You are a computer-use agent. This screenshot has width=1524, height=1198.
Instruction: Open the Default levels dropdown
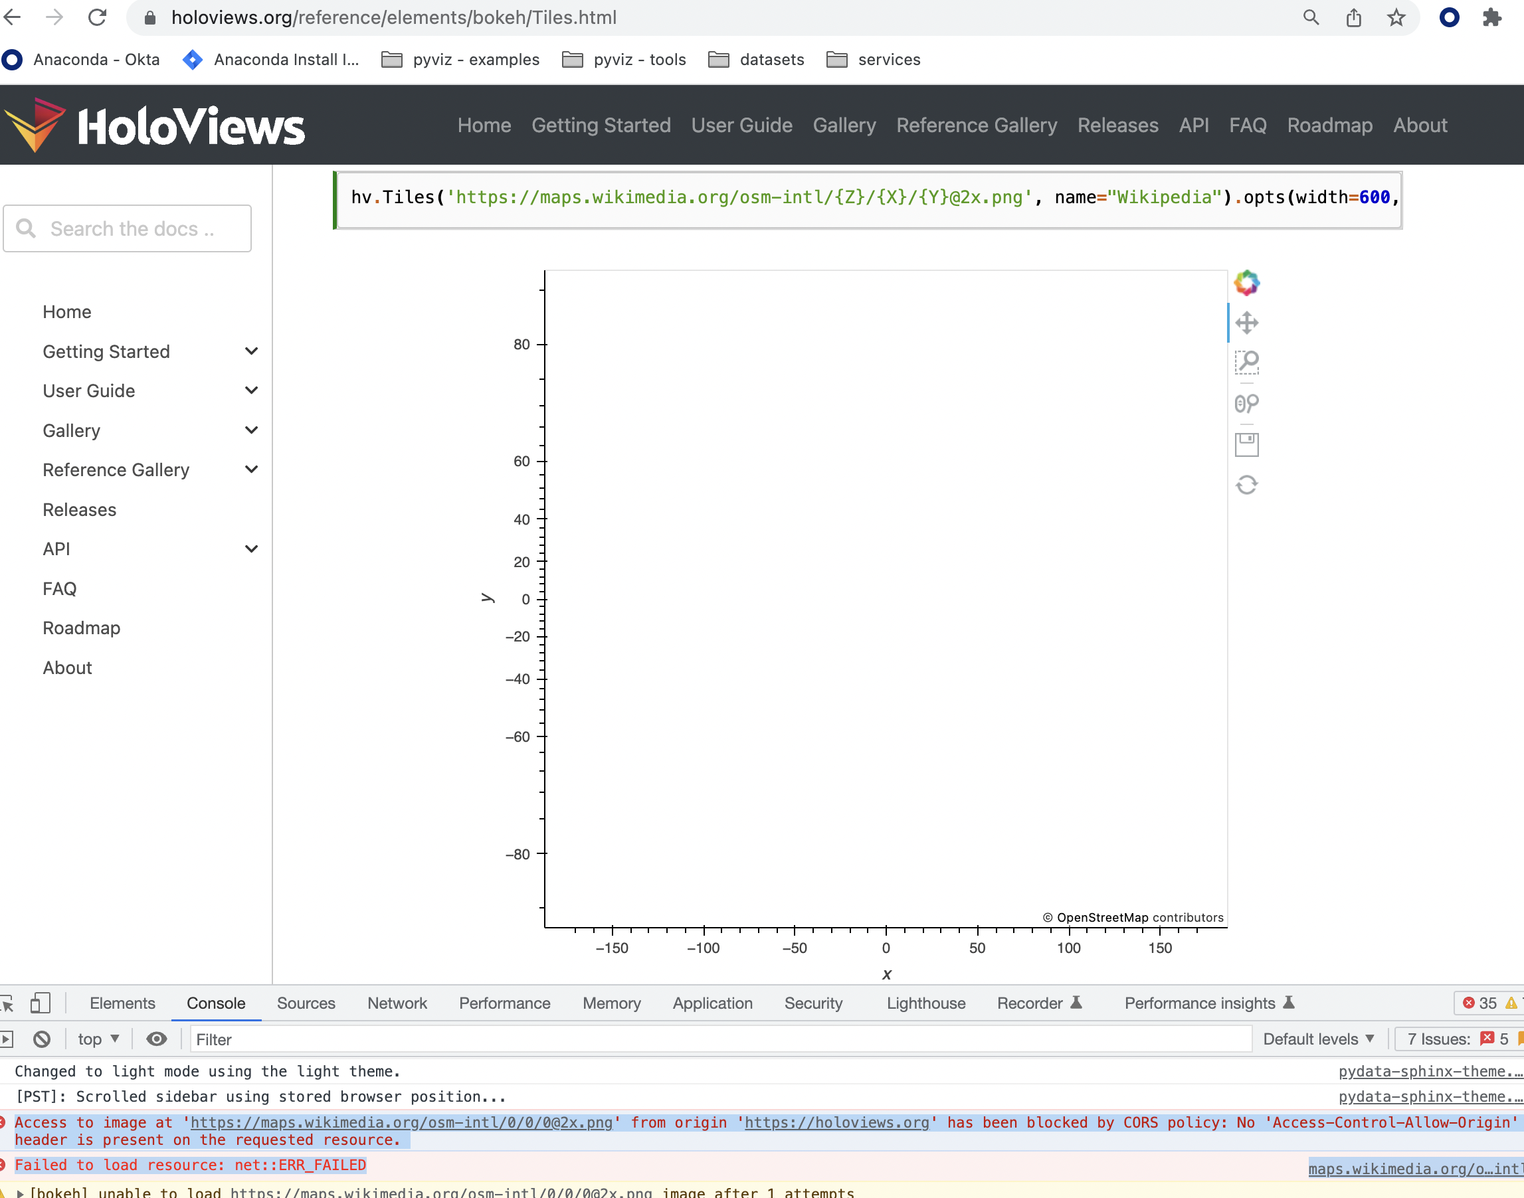(1319, 1039)
